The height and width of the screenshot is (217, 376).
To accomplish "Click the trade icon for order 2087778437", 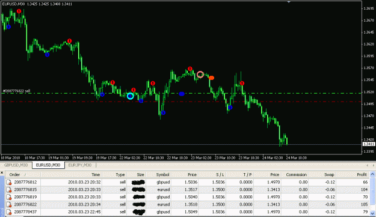I will click(x=9, y=212).
